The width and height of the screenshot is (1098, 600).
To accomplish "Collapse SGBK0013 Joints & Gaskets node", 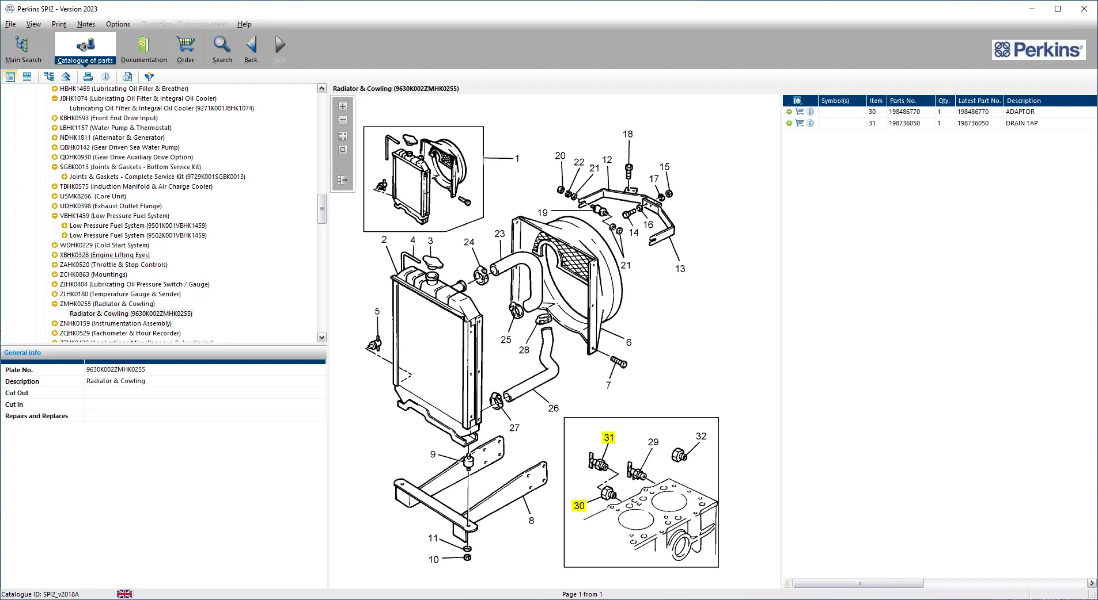I will click(x=55, y=167).
